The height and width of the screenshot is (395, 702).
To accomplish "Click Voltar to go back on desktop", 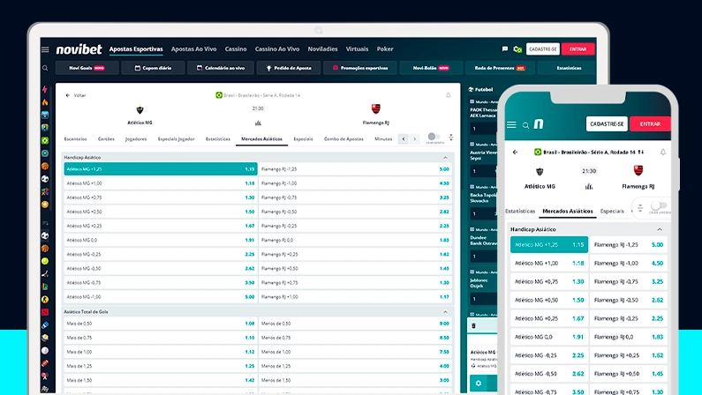I will pyautogui.click(x=76, y=94).
